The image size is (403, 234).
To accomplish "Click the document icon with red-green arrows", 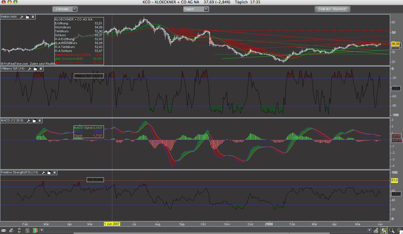I will 27,230.
